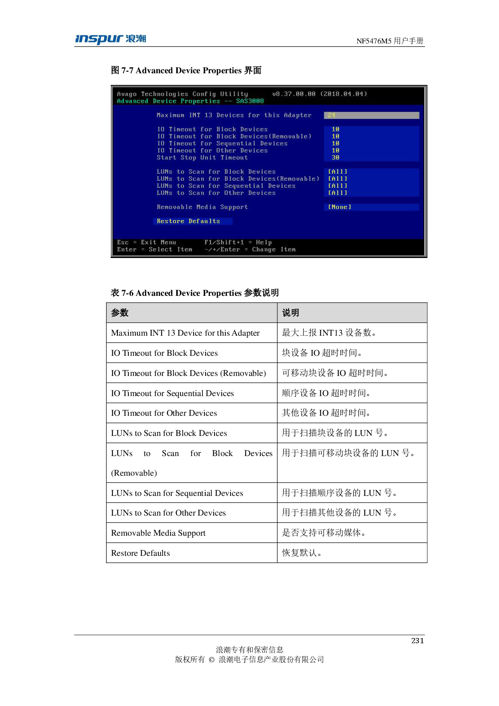Toggle Removable Media Support [None] option
499x706 pixels.
click(x=340, y=207)
